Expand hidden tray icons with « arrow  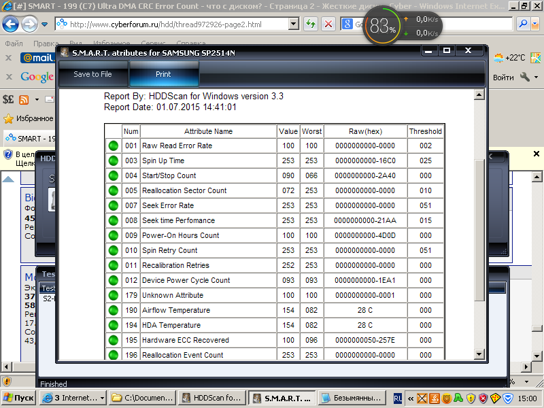(x=411, y=398)
